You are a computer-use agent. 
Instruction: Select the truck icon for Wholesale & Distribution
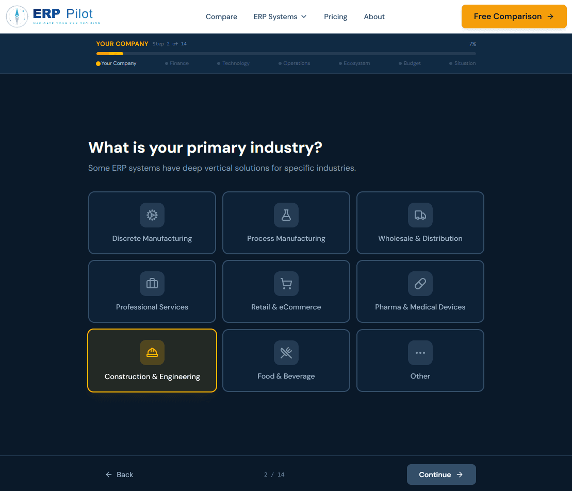420,215
